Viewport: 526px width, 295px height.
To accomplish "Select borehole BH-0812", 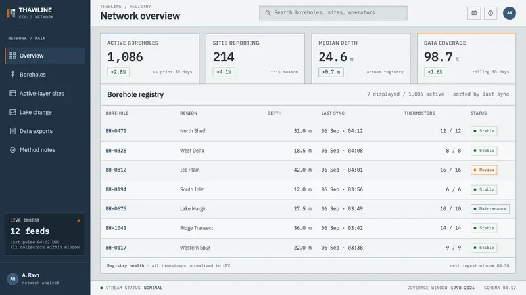I will click(x=116, y=170).
